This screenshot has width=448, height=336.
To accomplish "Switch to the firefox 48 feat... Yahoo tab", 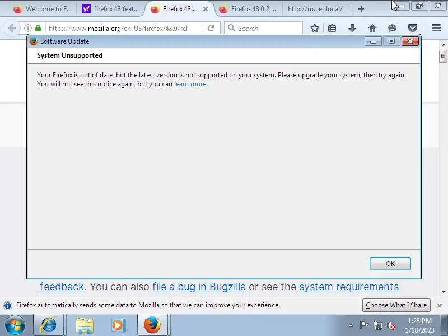I will point(110,9).
